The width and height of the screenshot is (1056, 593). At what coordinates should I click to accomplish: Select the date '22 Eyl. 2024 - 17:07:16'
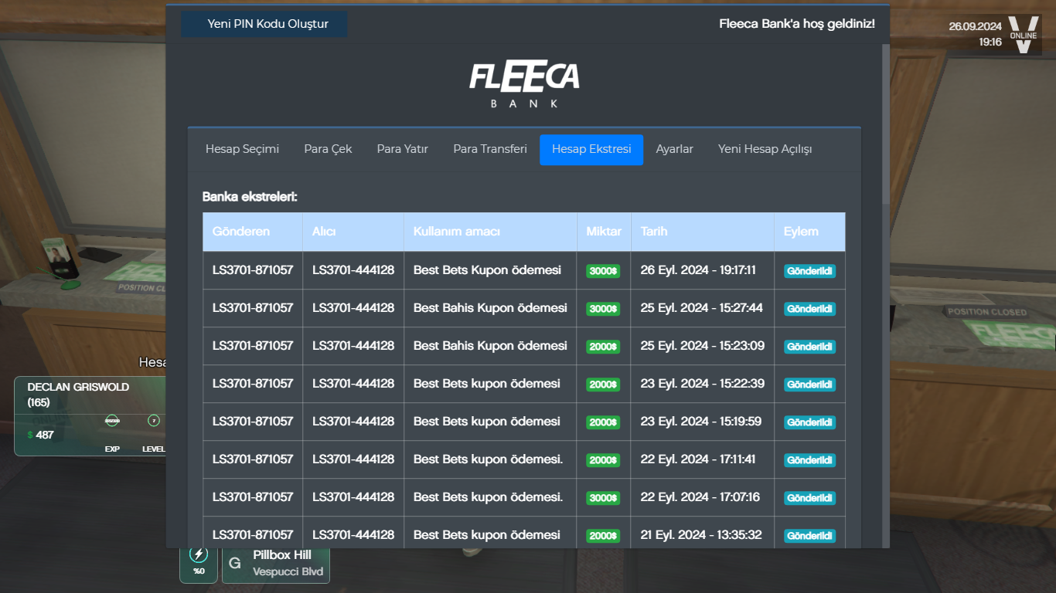700,497
